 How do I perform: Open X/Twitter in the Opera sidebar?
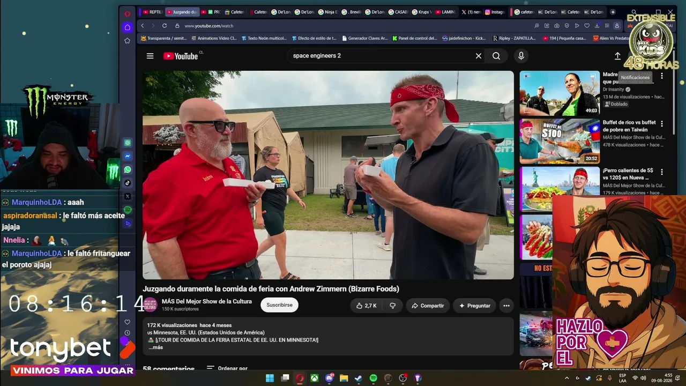coord(128,196)
